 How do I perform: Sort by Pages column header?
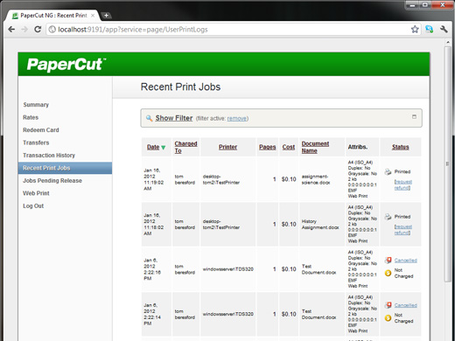pos(268,147)
